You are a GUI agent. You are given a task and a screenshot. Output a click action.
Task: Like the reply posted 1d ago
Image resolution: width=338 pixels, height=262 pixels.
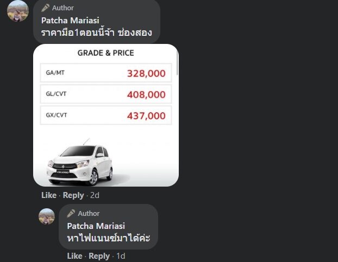coord(74,256)
